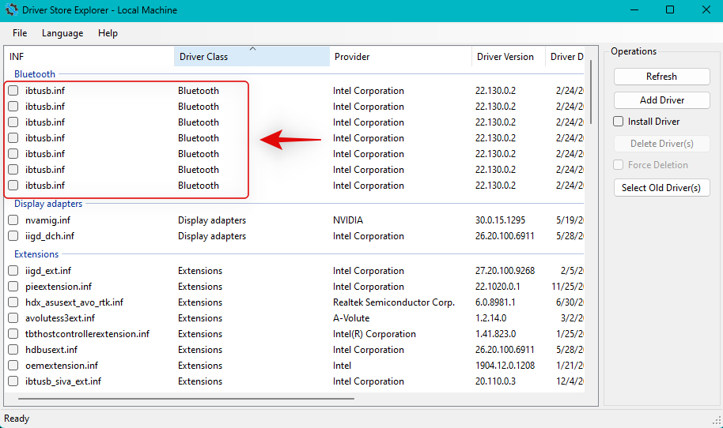Click the A-Volute provider cell
723x428 pixels.
coord(351,318)
